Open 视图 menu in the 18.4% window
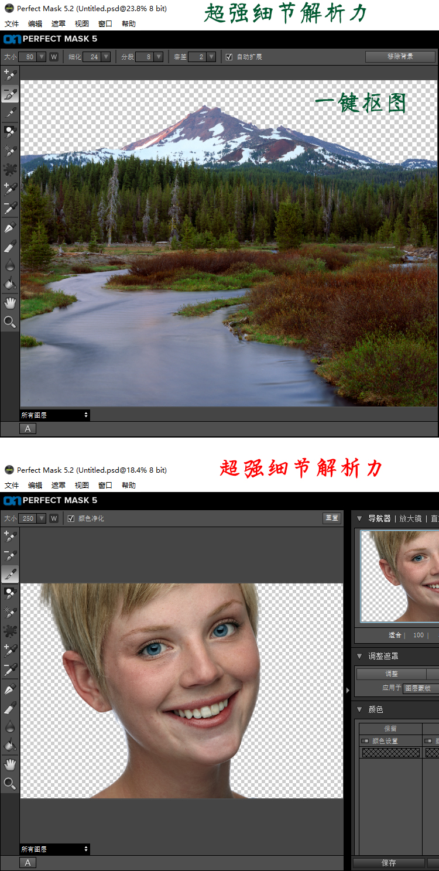The image size is (439, 871). (82, 486)
